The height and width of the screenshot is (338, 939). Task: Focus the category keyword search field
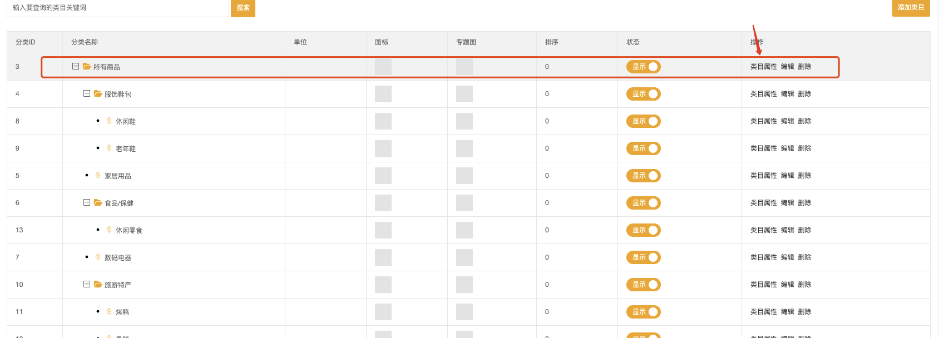(118, 8)
